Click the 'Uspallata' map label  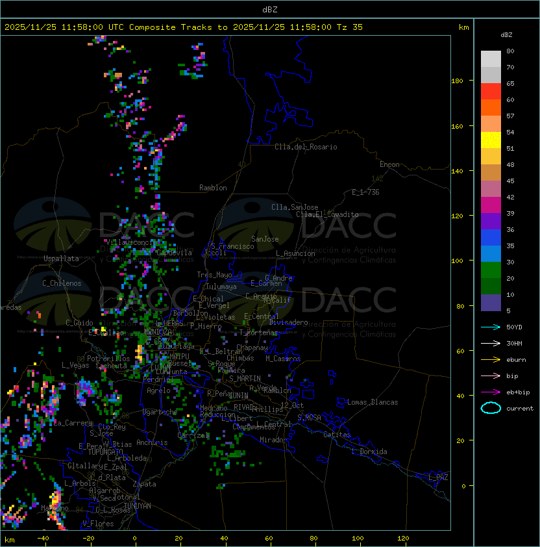click(x=61, y=259)
